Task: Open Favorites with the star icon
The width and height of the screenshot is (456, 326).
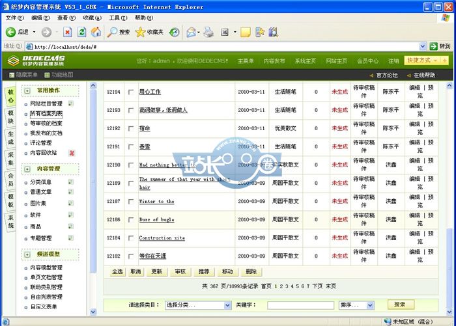Action: (x=140, y=32)
